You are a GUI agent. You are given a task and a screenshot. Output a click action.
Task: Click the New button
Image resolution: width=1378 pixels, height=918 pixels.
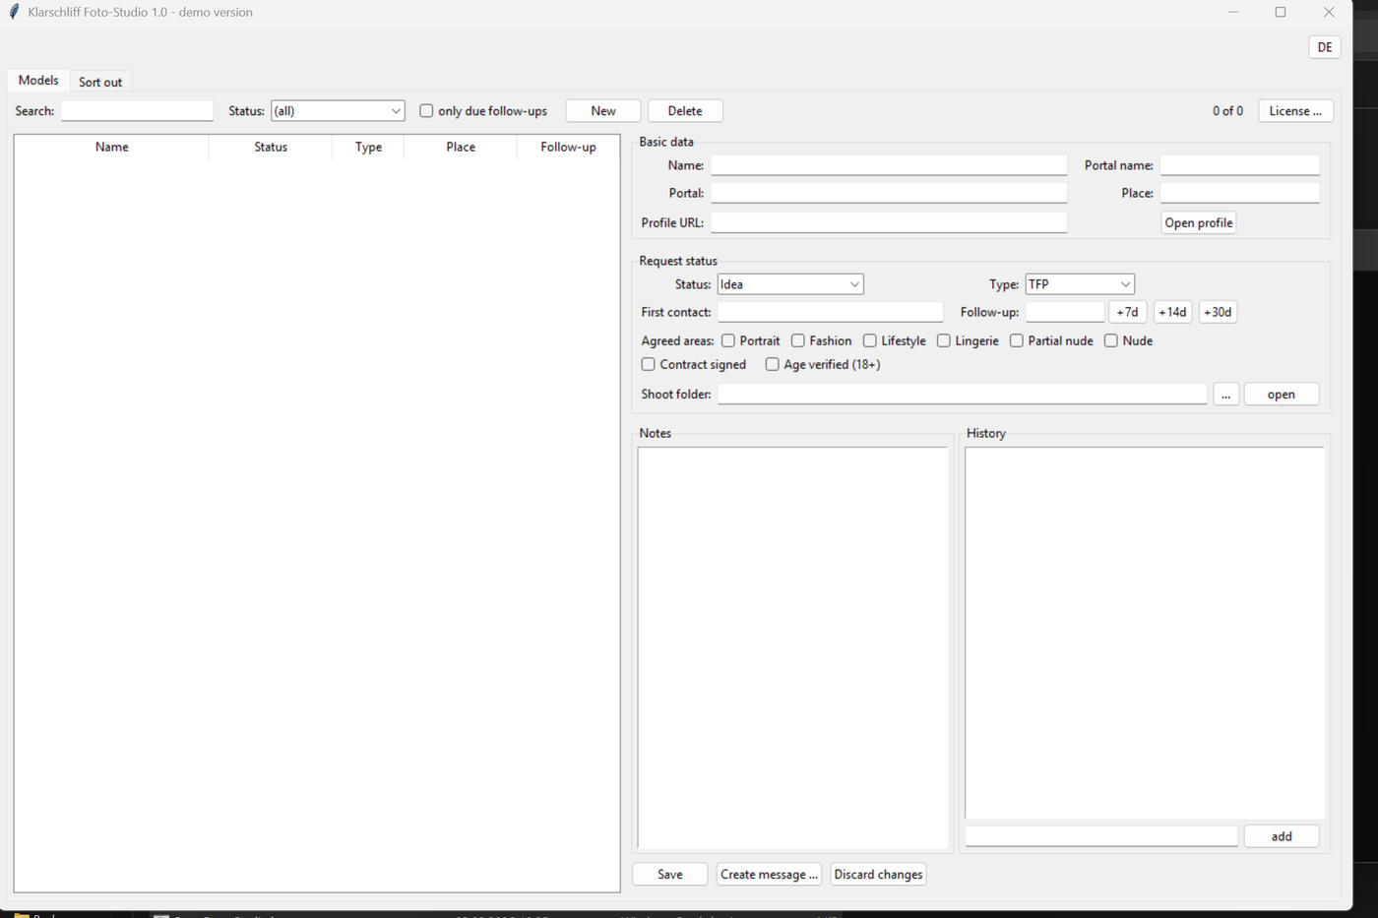[x=603, y=111]
